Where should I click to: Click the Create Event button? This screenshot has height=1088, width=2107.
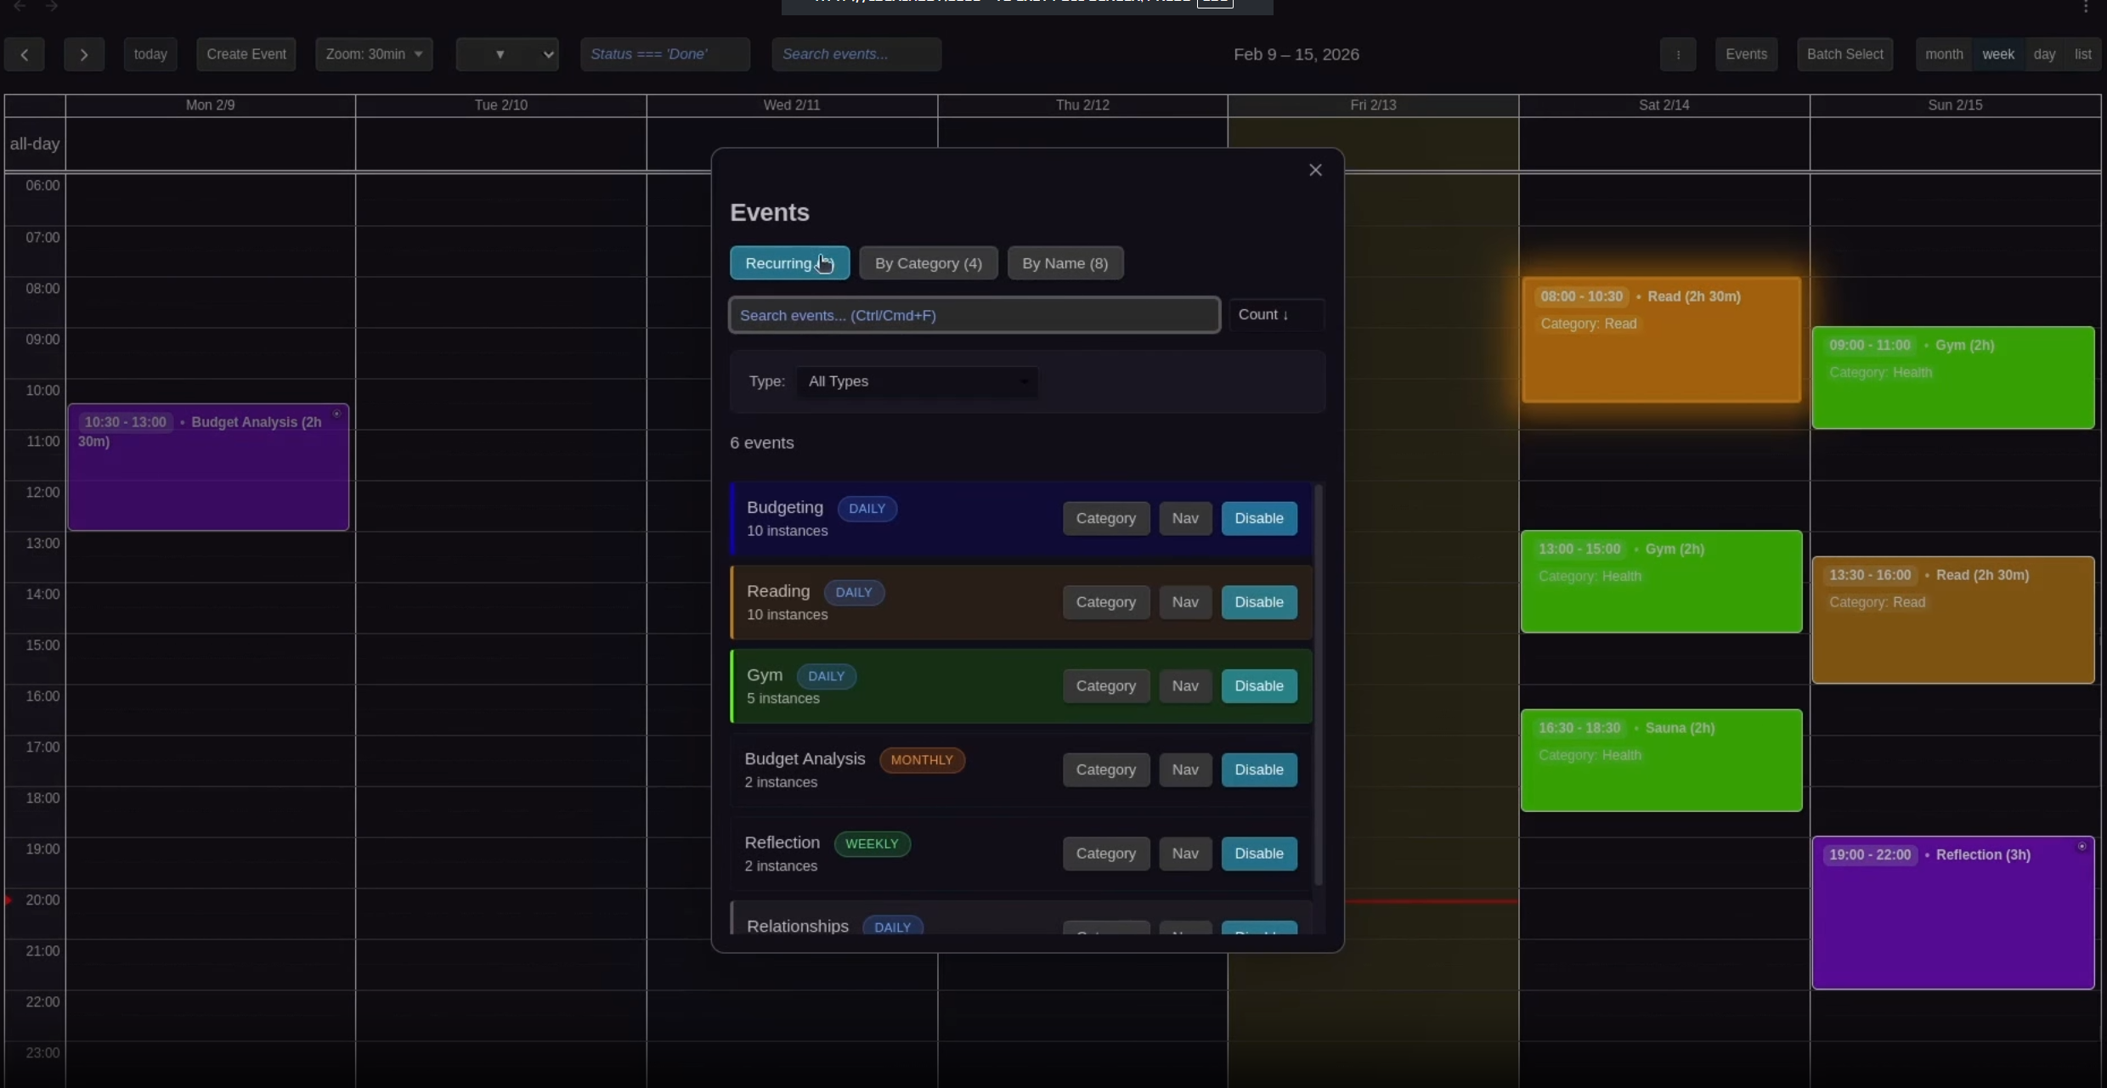pyautogui.click(x=246, y=54)
